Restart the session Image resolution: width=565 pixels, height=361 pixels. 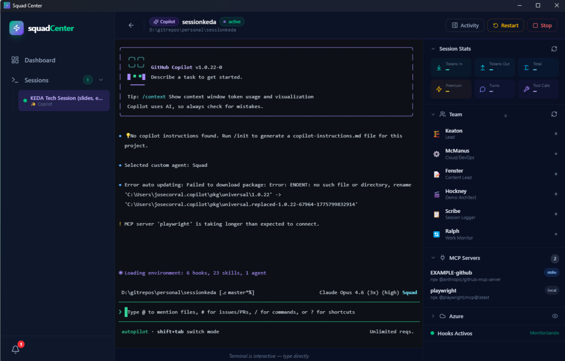click(x=506, y=25)
